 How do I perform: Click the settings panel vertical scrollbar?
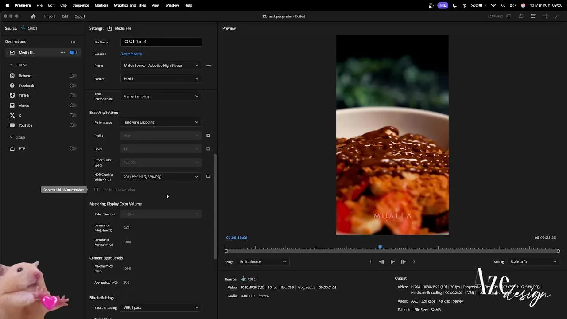click(216, 206)
